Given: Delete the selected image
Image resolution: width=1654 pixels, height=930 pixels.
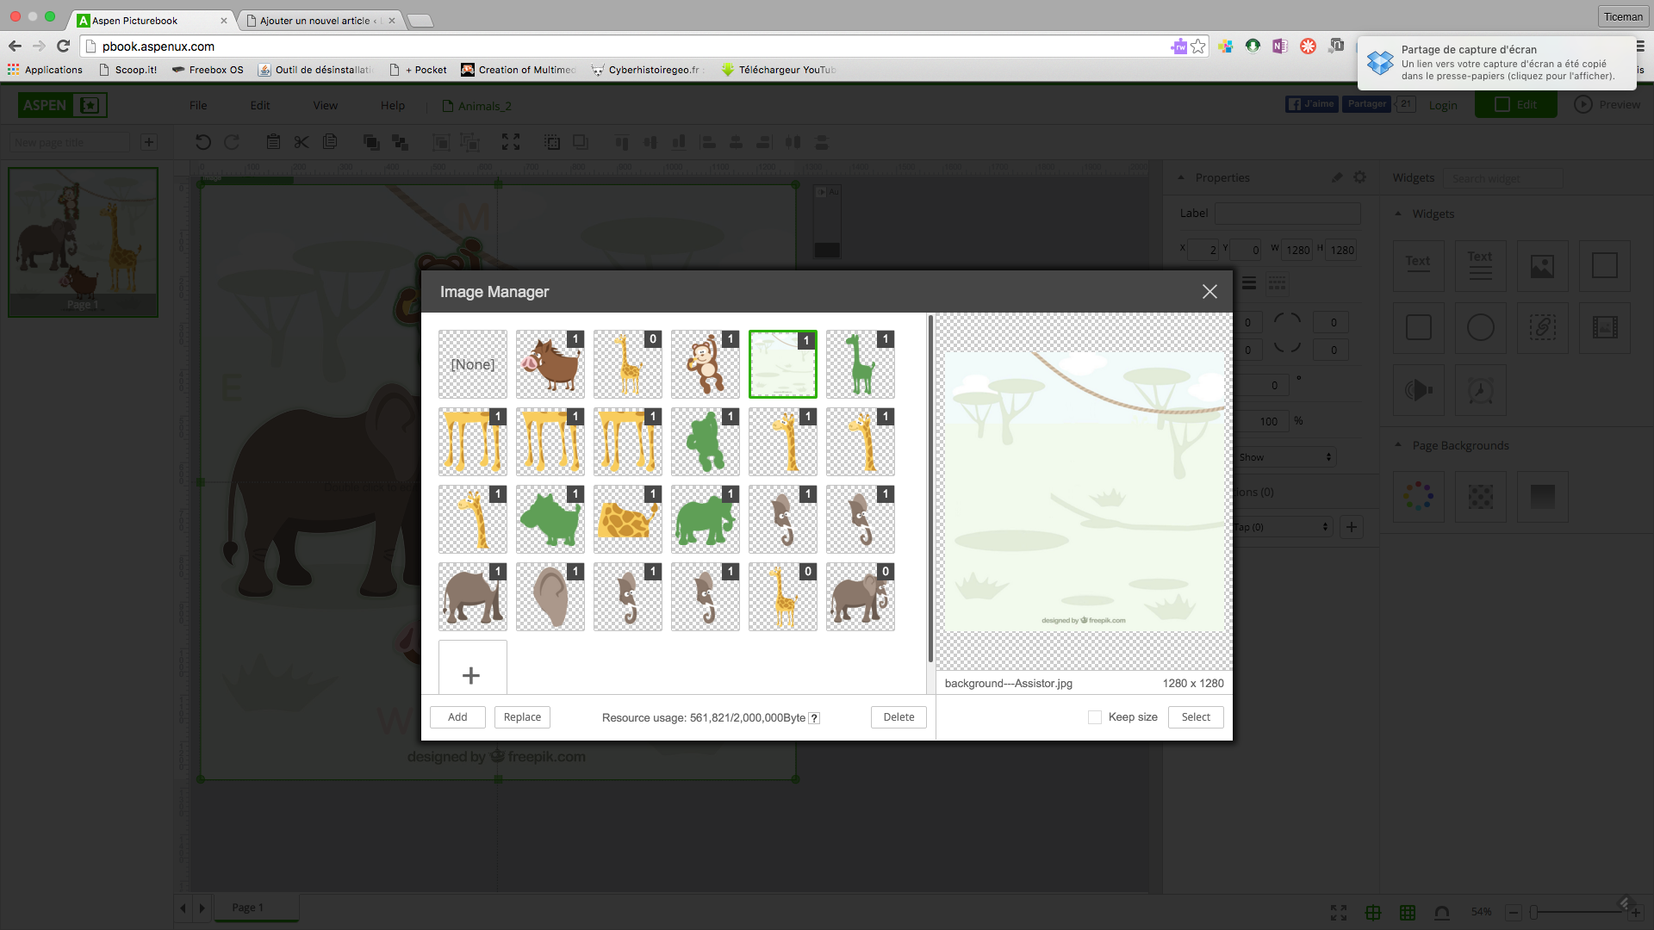Looking at the screenshot, I should [899, 717].
